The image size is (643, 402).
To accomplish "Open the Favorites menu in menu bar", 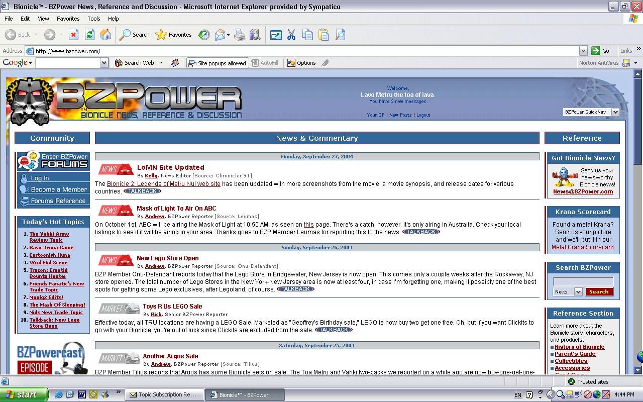I will (x=68, y=19).
